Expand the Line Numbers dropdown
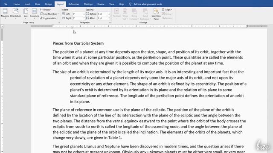 [49, 14]
